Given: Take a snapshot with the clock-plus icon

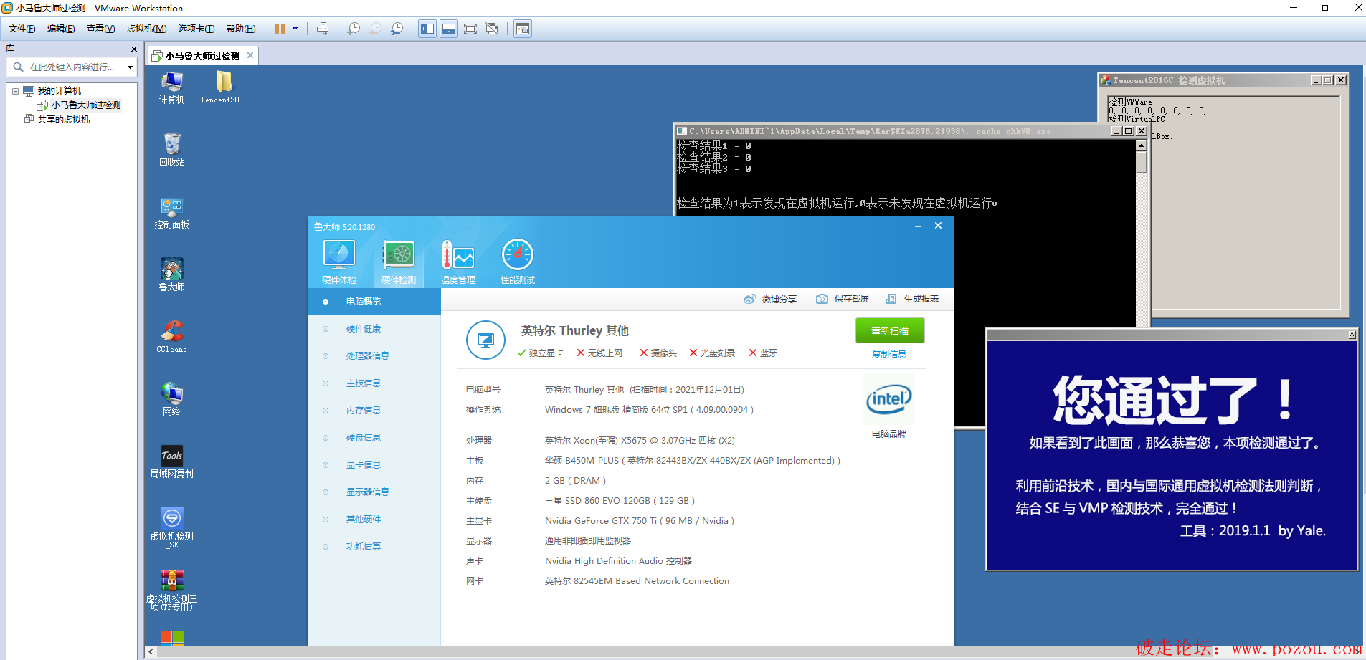Looking at the screenshot, I should 354,29.
